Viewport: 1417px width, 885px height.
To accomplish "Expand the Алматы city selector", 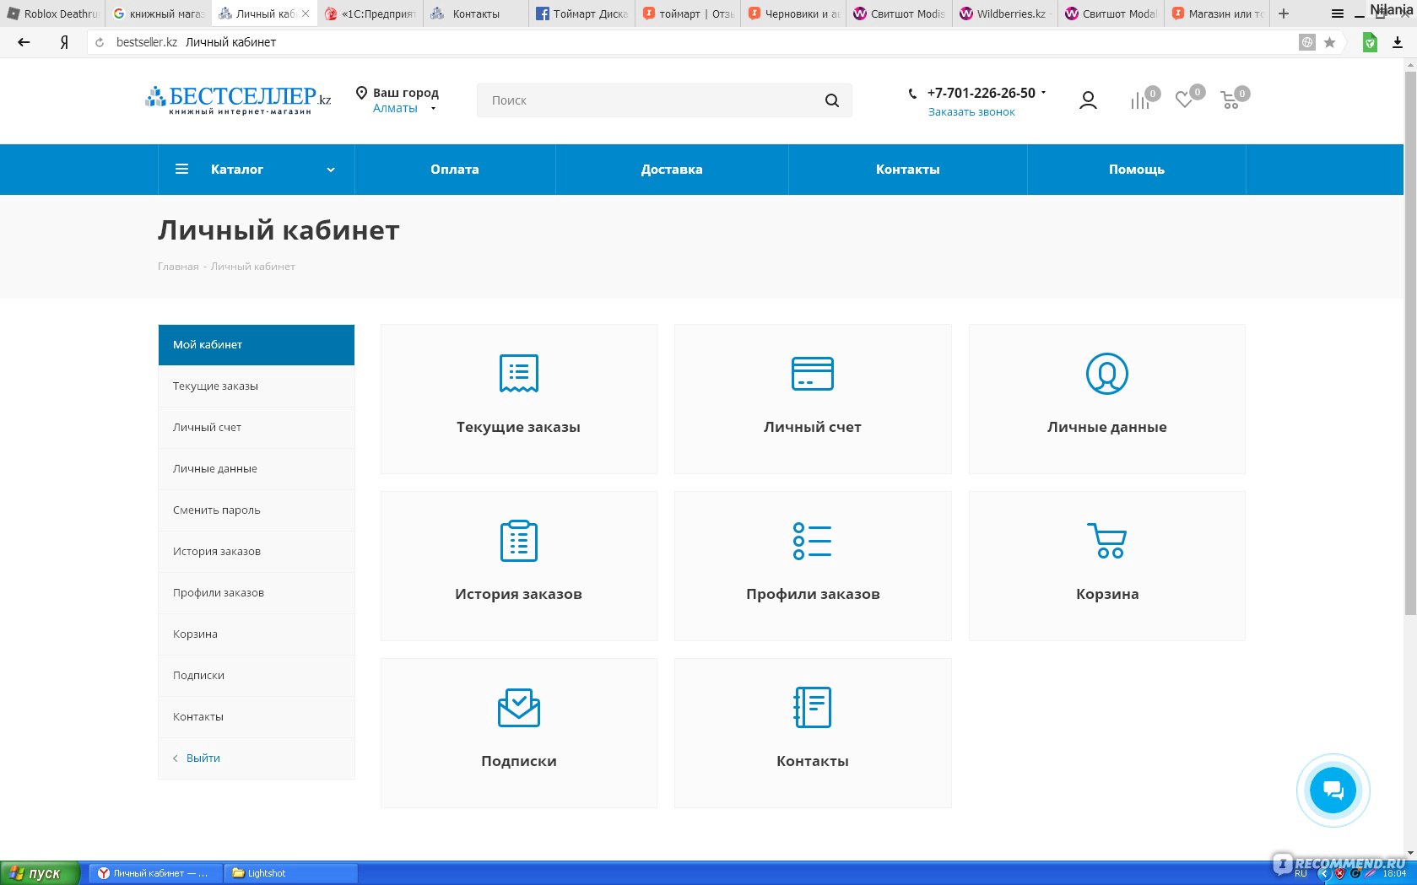I will click(403, 108).
